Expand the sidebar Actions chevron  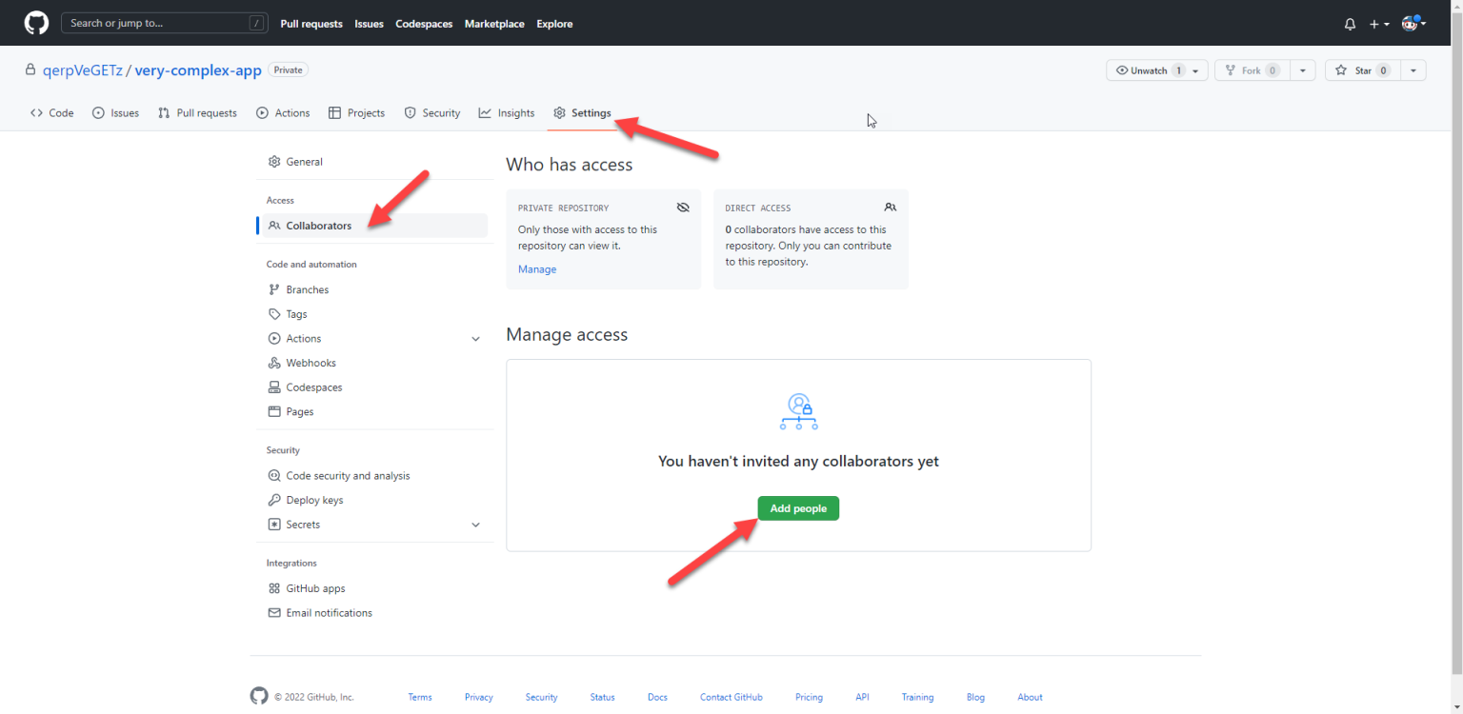coord(476,339)
